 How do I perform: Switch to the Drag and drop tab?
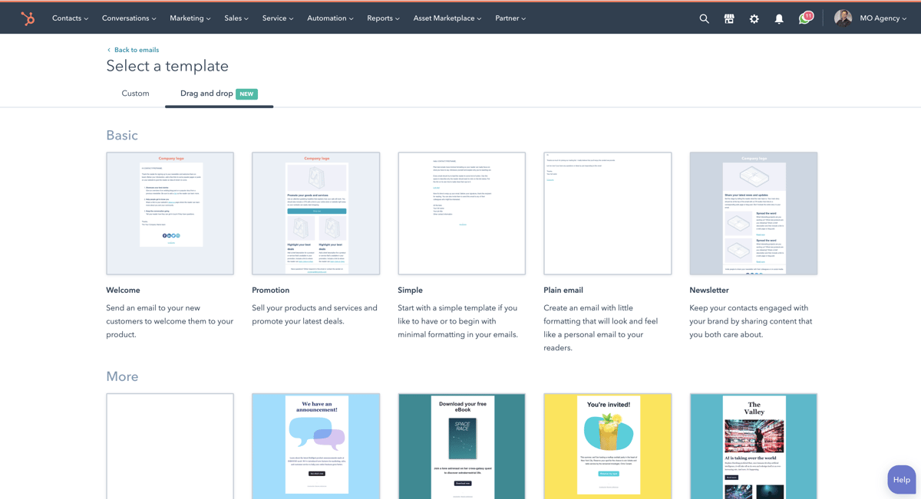pos(219,94)
